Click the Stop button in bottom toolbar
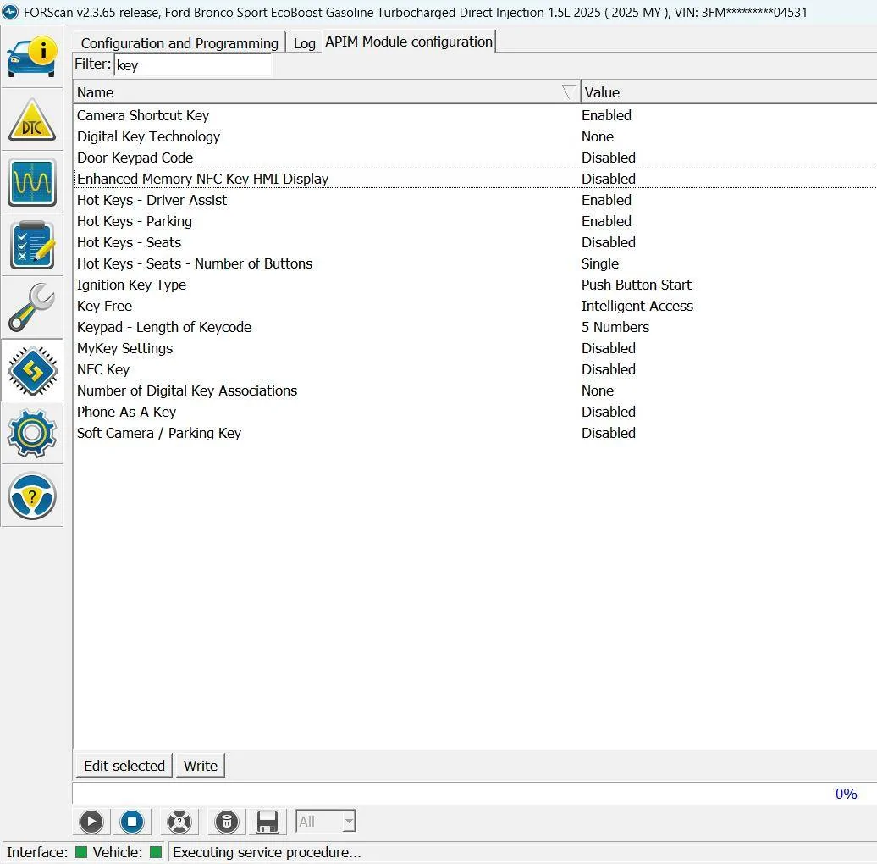The width and height of the screenshot is (877, 864). 132,821
